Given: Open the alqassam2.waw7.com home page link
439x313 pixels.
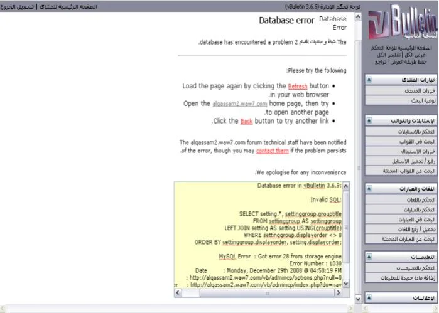Looking at the screenshot, I should click(x=241, y=103).
